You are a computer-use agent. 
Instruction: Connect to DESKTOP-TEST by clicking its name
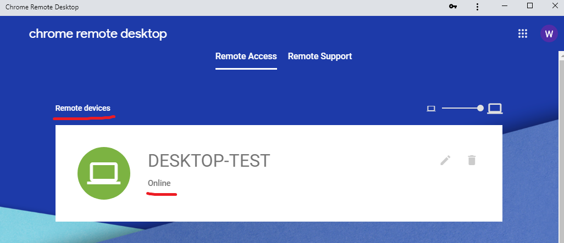209,161
